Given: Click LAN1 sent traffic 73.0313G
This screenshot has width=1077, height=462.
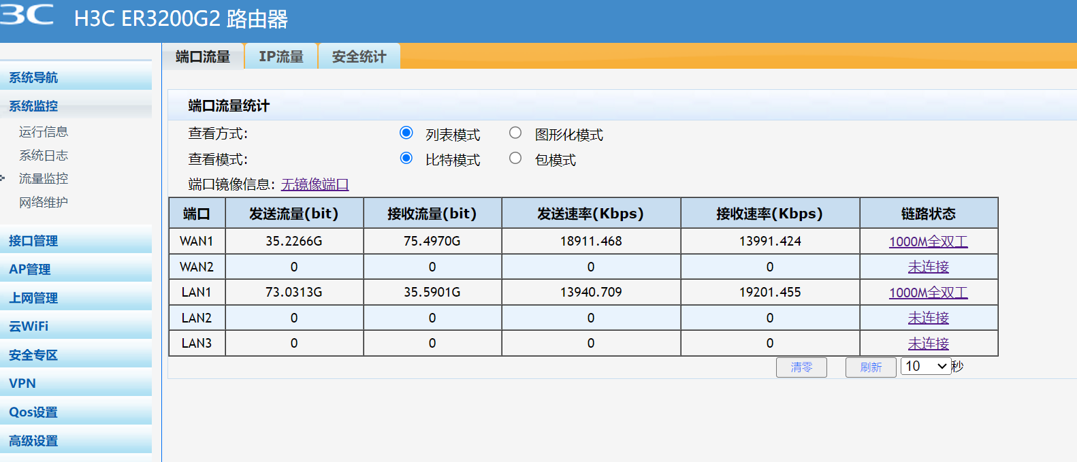Looking at the screenshot, I should coord(294,292).
